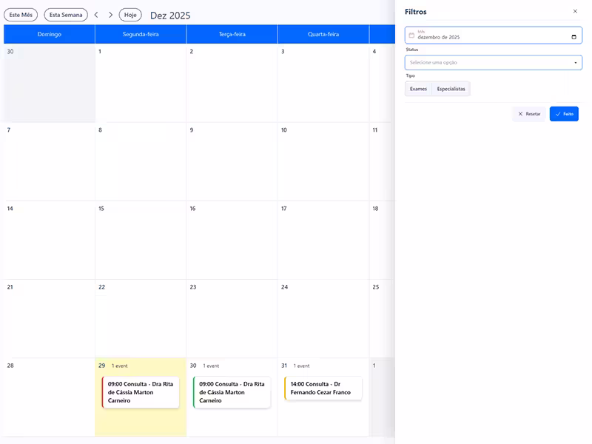This screenshot has width=592, height=444.
Task: Reset filters with the Resetar button
Action: tap(528, 113)
